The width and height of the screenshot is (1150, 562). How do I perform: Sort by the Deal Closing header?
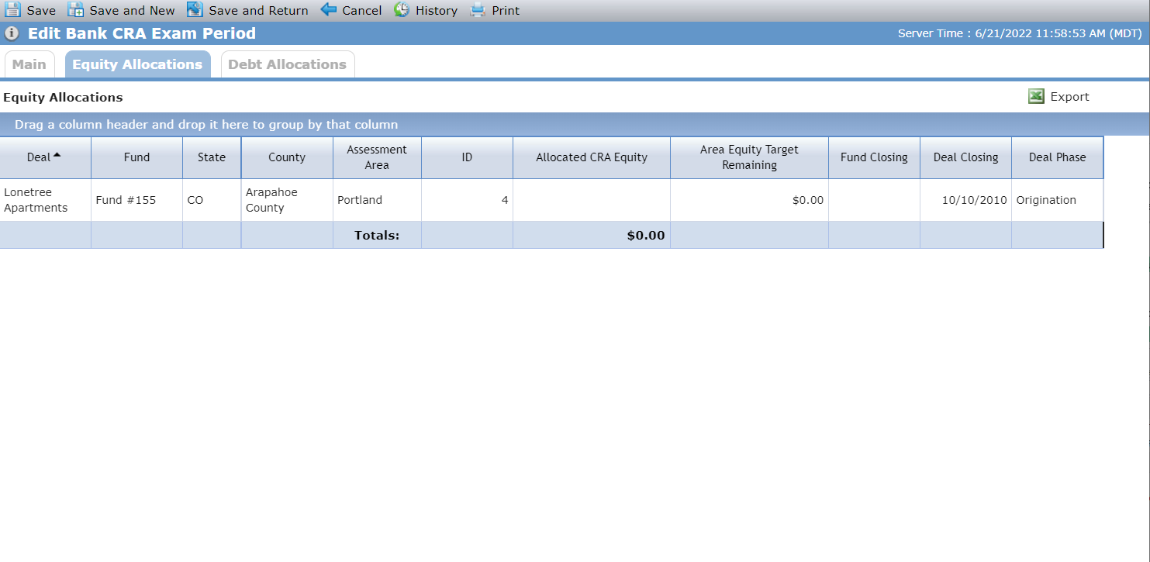[x=965, y=157]
